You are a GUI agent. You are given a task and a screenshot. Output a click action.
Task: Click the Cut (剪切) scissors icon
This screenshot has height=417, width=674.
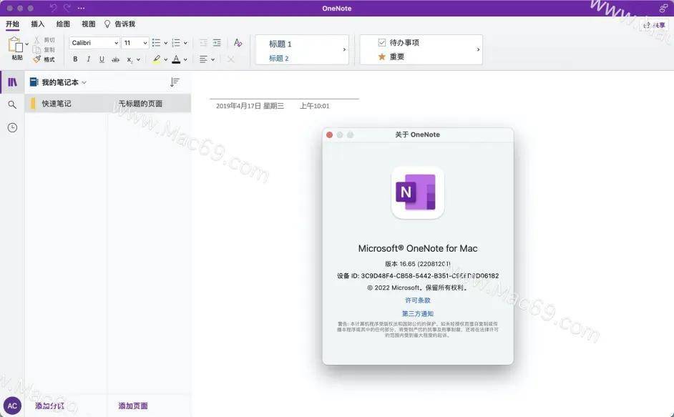point(37,39)
